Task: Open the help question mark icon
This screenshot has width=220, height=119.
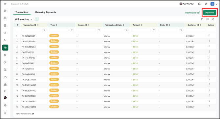Action: point(206,4)
